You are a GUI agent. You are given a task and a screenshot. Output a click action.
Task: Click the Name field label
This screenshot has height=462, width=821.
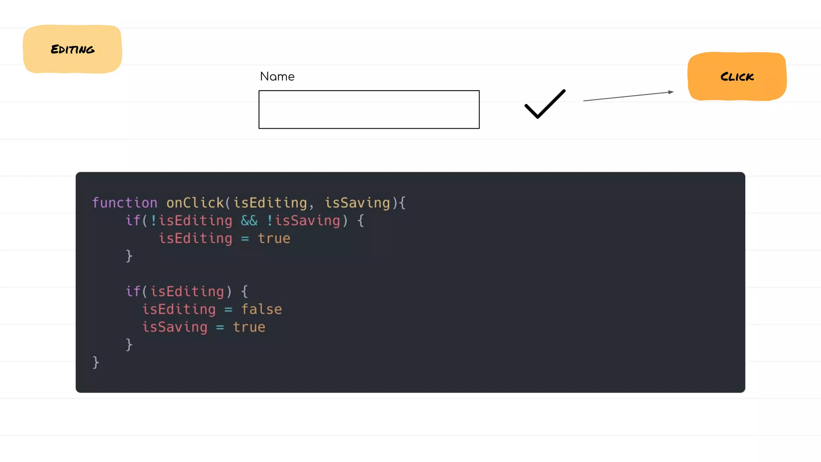(277, 76)
